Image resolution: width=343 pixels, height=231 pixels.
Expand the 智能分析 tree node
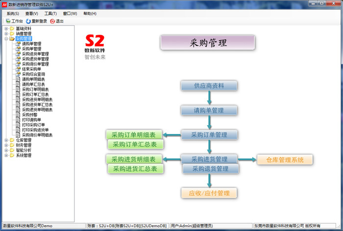(x=6, y=150)
